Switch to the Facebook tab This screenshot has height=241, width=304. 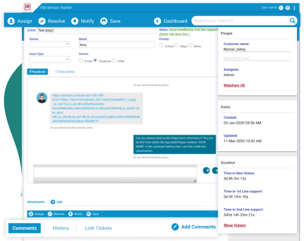click(37, 72)
